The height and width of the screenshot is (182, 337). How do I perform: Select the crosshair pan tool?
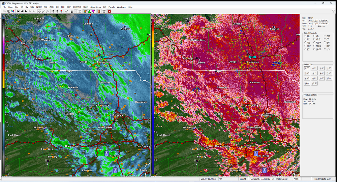click(x=39, y=11)
